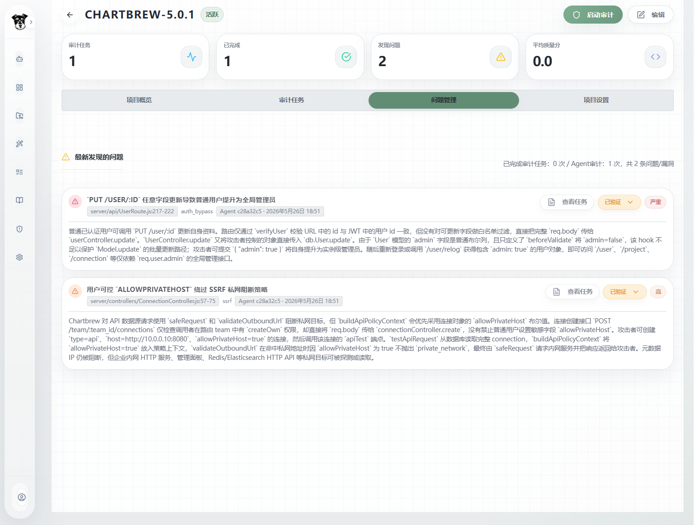Switch to the 项目概览 tab

pos(139,100)
